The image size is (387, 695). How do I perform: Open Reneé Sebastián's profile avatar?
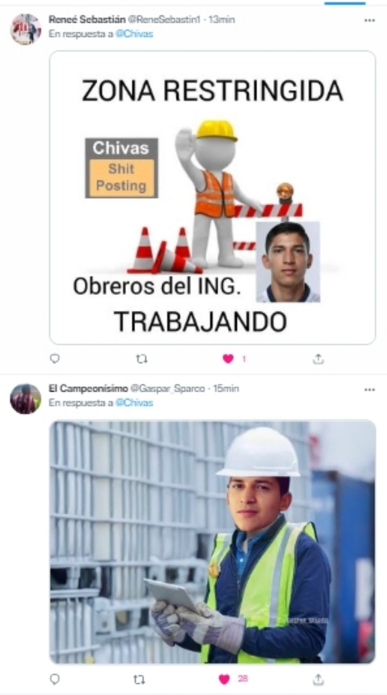26,29
